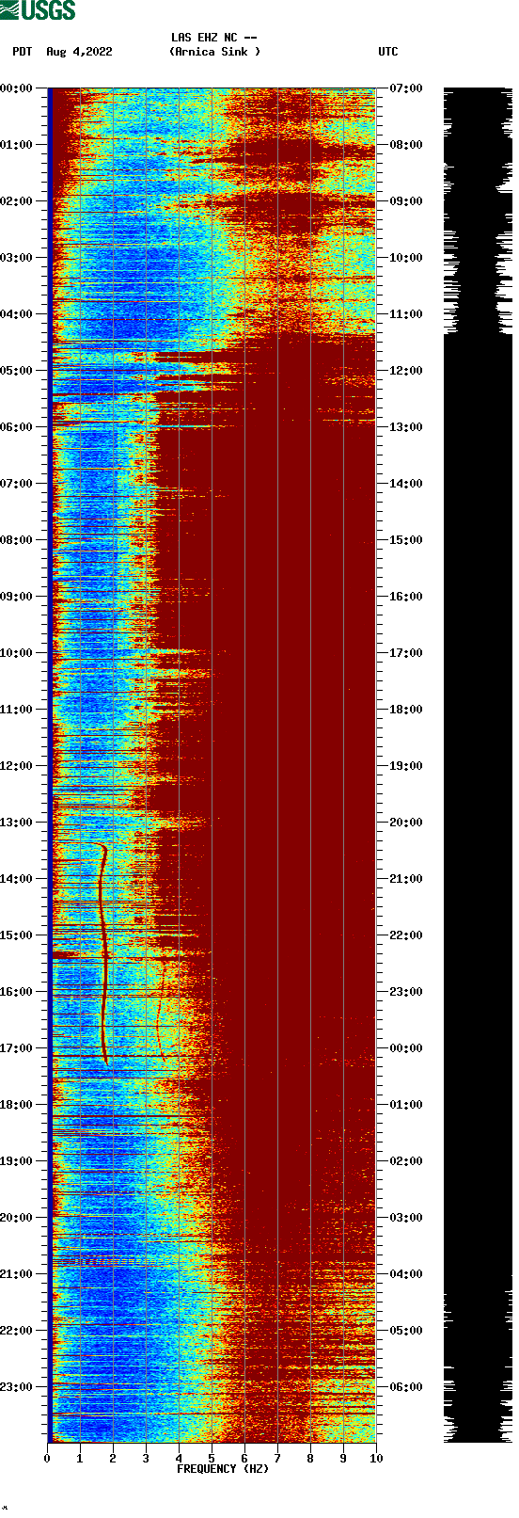
Task: Select the station title 'LAS EHZ NC --'
Action: [214, 38]
